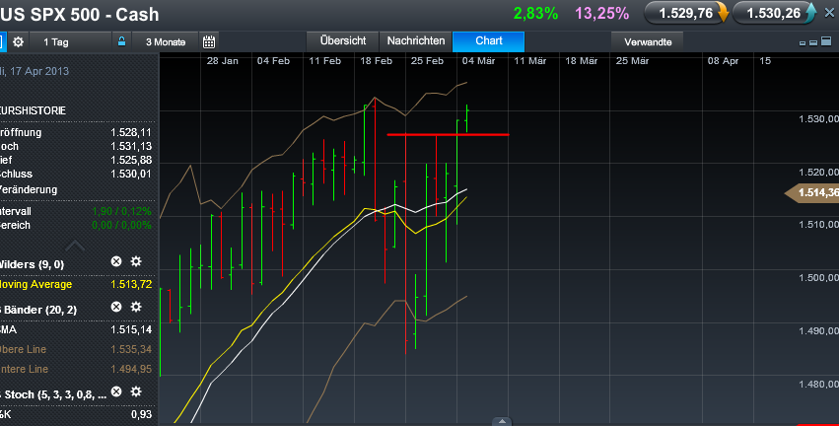The width and height of the screenshot is (839, 426).
Task: Select the largest window size icon
Action: [x=825, y=41]
